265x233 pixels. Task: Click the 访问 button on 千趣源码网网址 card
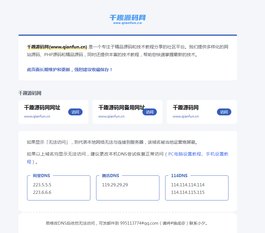pyautogui.click(x=75, y=112)
